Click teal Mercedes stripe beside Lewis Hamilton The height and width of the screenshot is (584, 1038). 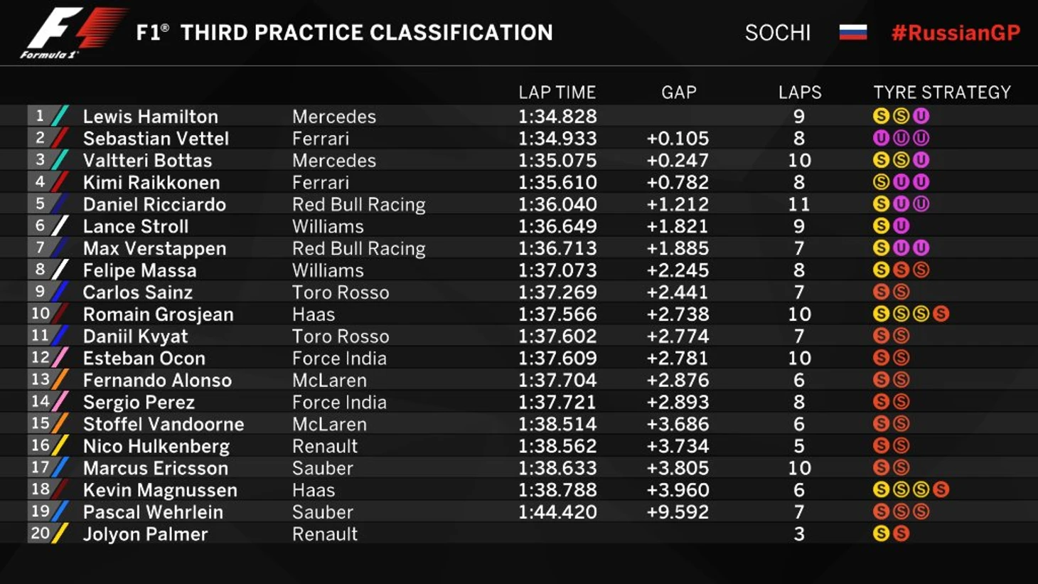tap(60, 116)
